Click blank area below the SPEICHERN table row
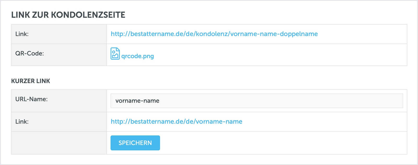Screen dimensions: 418x165 (209, 159)
